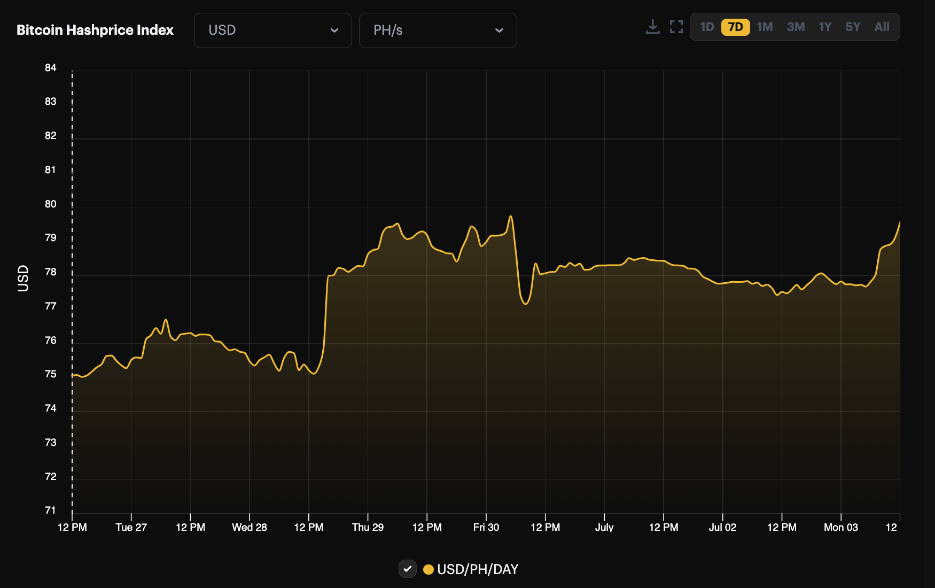Select the export icon near time range buttons
Image resolution: width=935 pixels, height=588 pixels.
pyautogui.click(x=652, y=27)
